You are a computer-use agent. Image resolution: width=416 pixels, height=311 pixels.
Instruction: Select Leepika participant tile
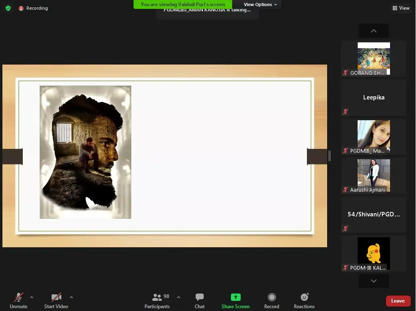coord(373,98)
